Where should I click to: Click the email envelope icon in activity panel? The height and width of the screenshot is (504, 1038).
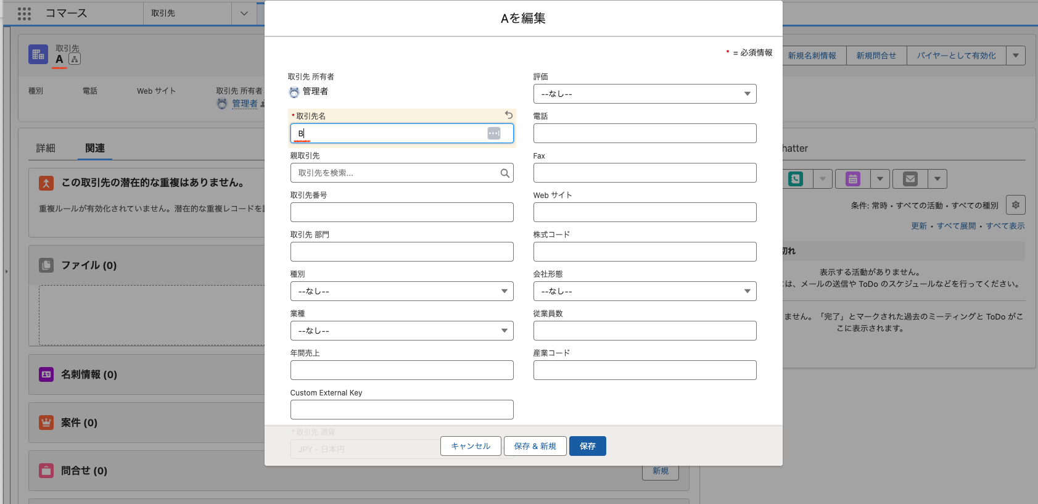910,179
